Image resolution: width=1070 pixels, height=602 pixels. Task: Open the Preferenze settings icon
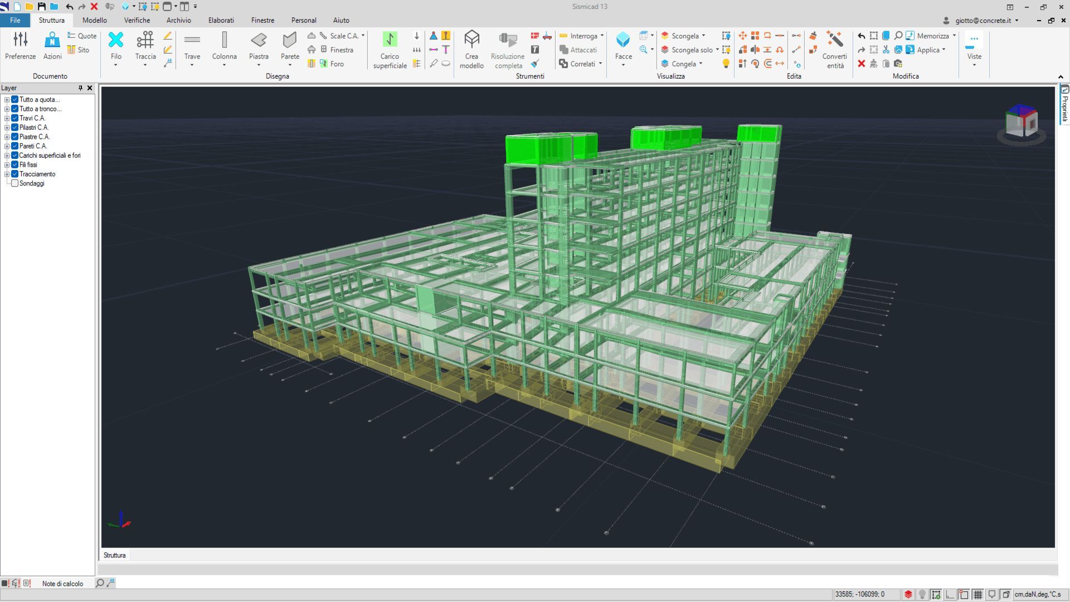point(20,40)
